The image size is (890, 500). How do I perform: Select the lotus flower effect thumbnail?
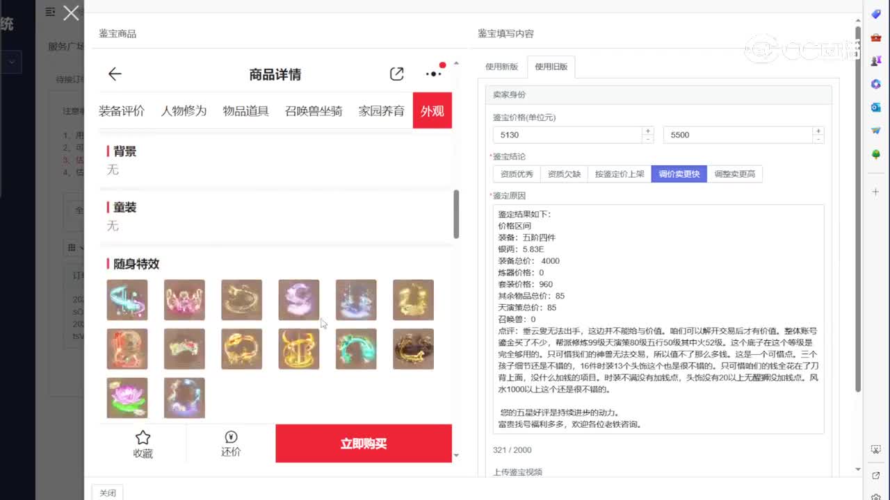coord(127,397)
